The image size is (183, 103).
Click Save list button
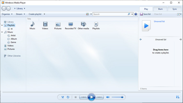pos(145,14)
